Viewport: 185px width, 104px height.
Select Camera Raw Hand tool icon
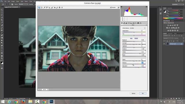tap(42, 8)
